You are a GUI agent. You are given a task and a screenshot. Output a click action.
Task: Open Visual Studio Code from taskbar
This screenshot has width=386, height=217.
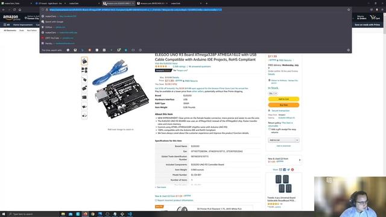tap(130, 214)
